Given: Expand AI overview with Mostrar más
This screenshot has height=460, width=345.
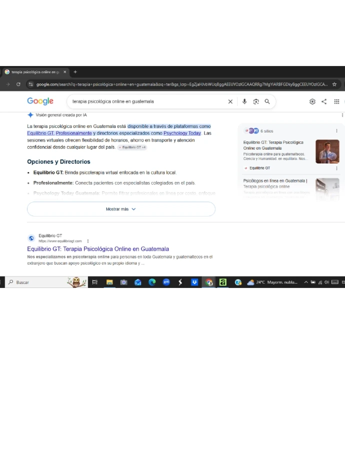Looking at the screenshot, I should 121,209.
